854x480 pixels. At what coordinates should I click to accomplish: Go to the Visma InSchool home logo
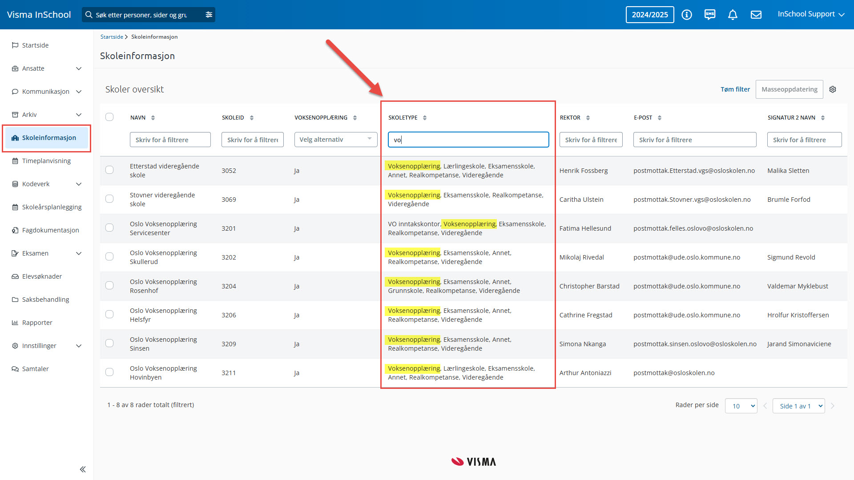(x=39, y=15)
